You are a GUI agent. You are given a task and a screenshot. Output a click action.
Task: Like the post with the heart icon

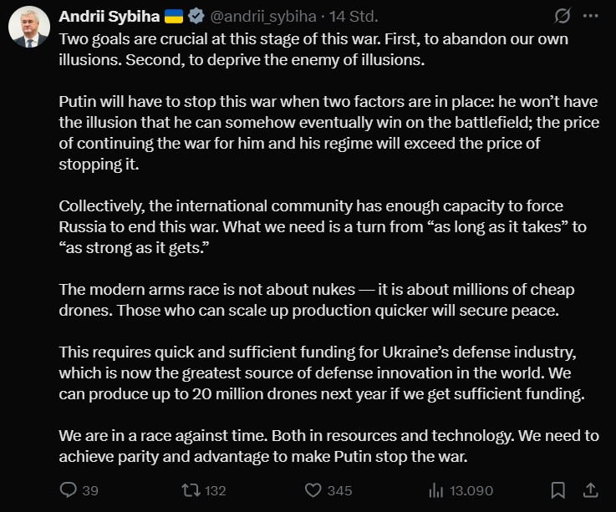[313, 489]
